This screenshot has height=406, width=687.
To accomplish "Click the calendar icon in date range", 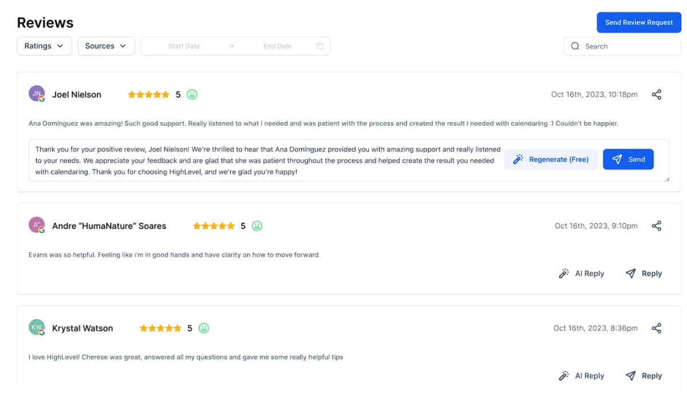I will point(320,46).
